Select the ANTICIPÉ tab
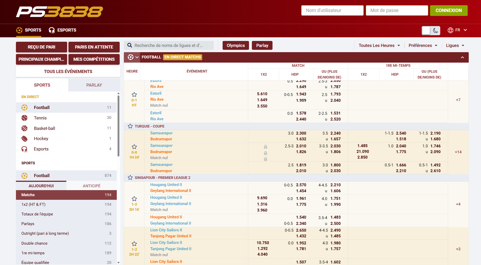Screen dimensions: 481x265 point(92,186)
